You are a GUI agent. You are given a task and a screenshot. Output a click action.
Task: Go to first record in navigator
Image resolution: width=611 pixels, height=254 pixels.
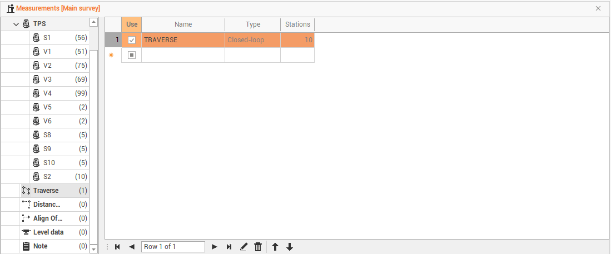pyautogui.click(x=117, y=247)
